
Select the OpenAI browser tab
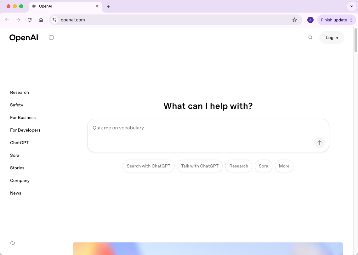click(x=65, y=6)
